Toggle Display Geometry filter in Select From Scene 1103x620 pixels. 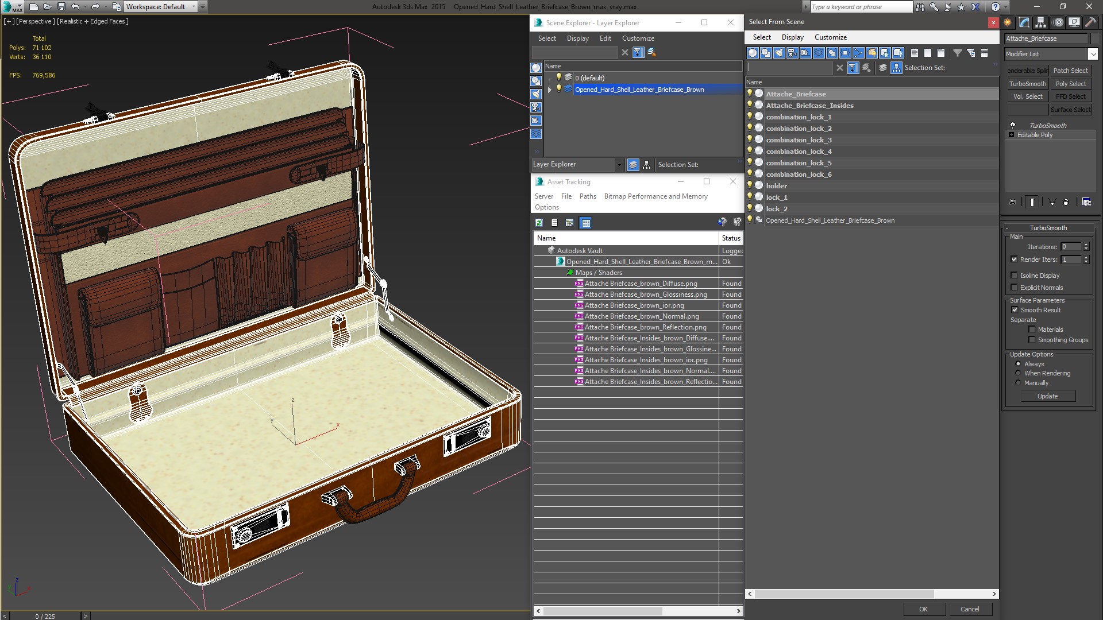tap(753, 53)
